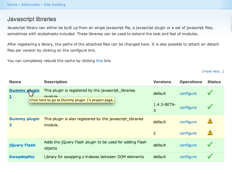The height and width of the screenshot is (174, 232).
Task: Open the Administer breadcrumb link
Action: 31,5
